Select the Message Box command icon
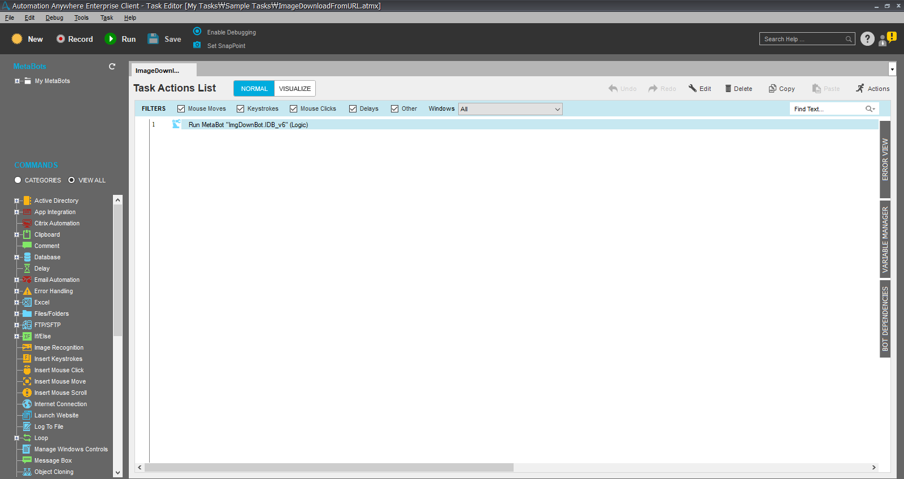The height and width of the screenshot is (479, 904). click(x=27, y=460)
